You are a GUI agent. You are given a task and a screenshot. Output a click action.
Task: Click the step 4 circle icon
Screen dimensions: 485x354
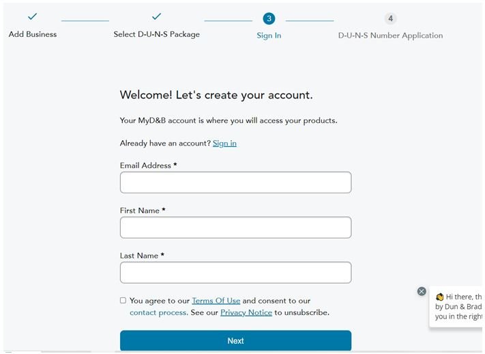(390, 18)
